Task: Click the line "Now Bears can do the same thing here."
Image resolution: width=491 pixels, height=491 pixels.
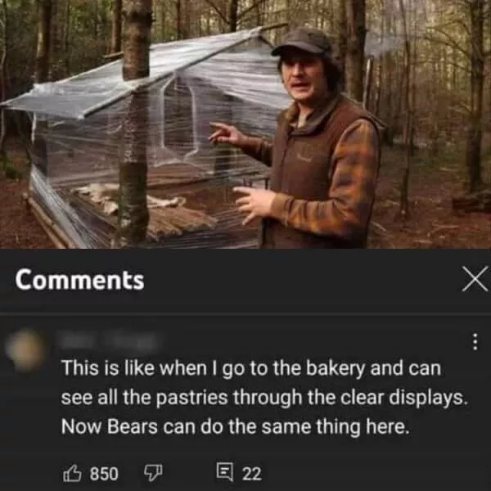Action: [235, 426]
